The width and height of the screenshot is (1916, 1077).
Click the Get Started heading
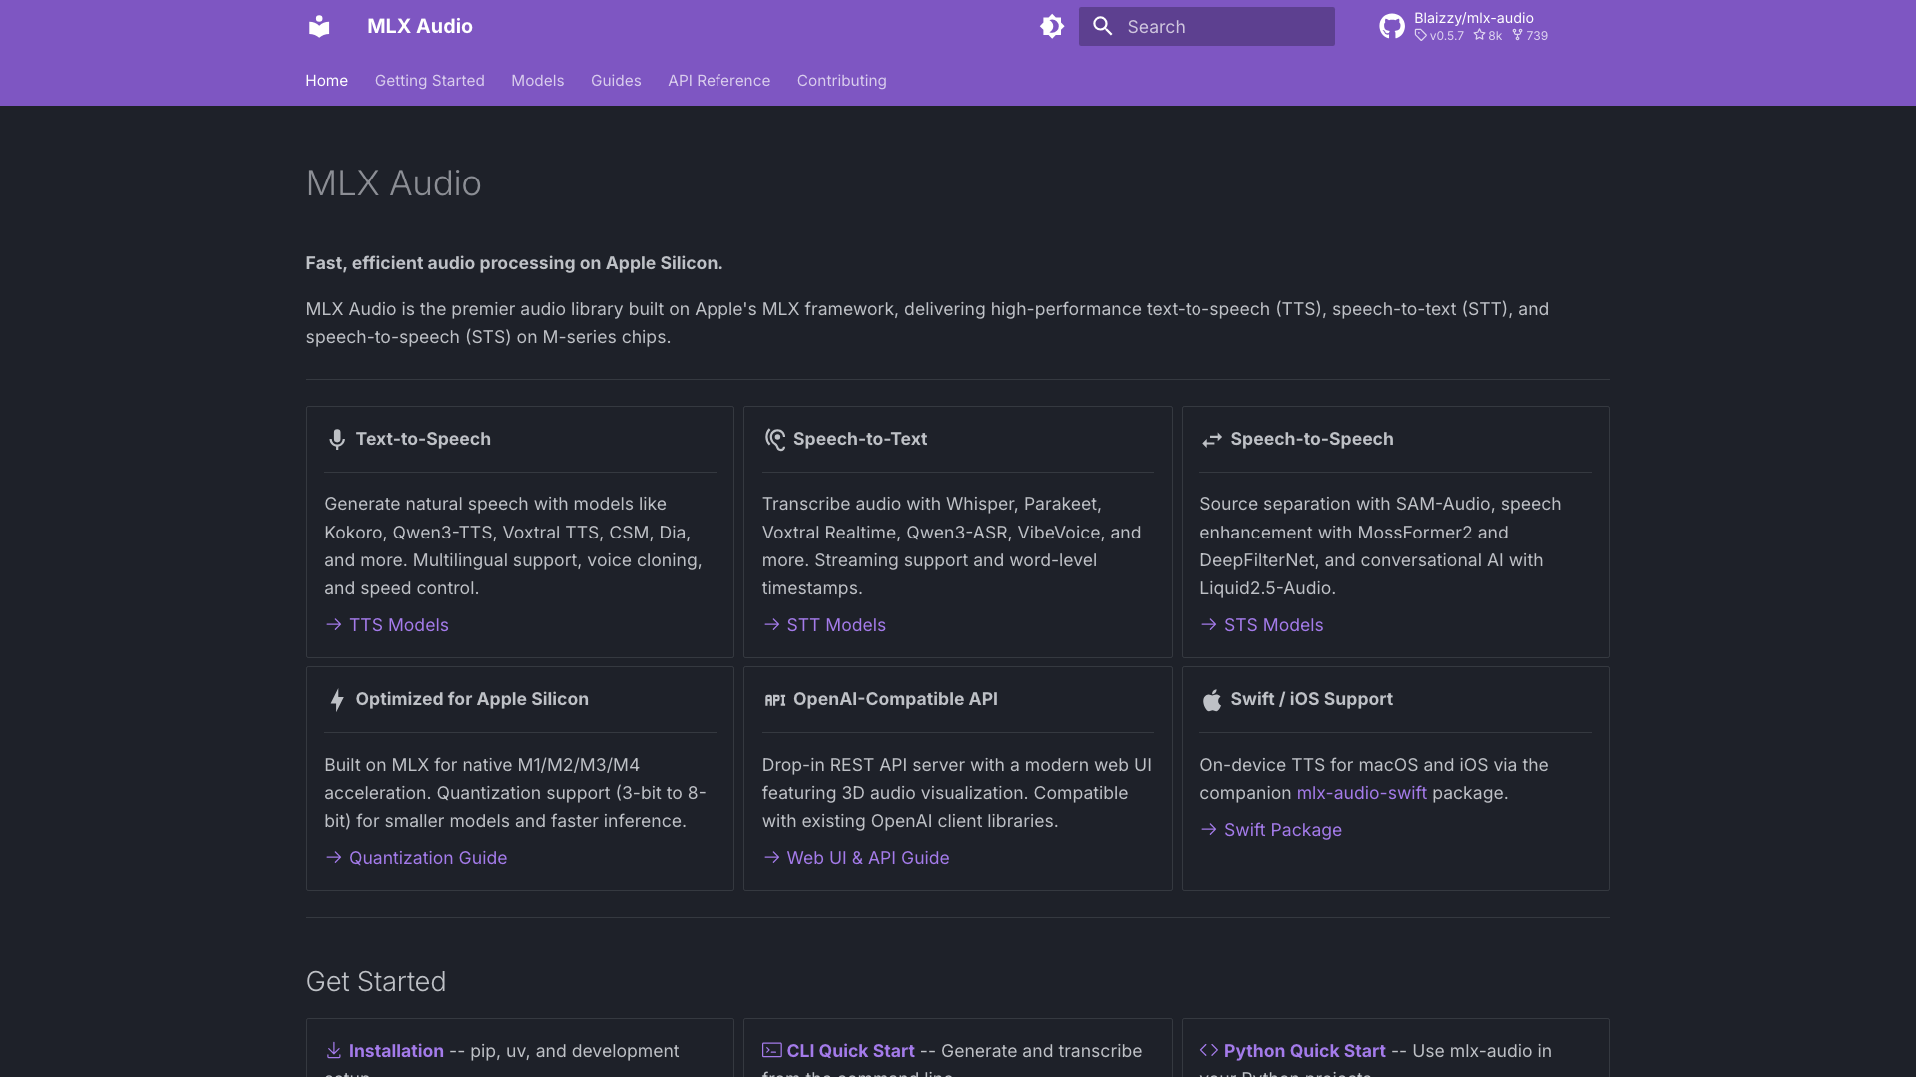(376, 982)
